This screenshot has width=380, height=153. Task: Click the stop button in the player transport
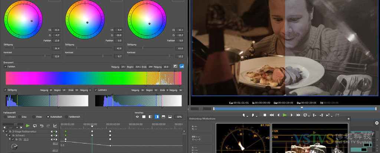tap(265, 115)
